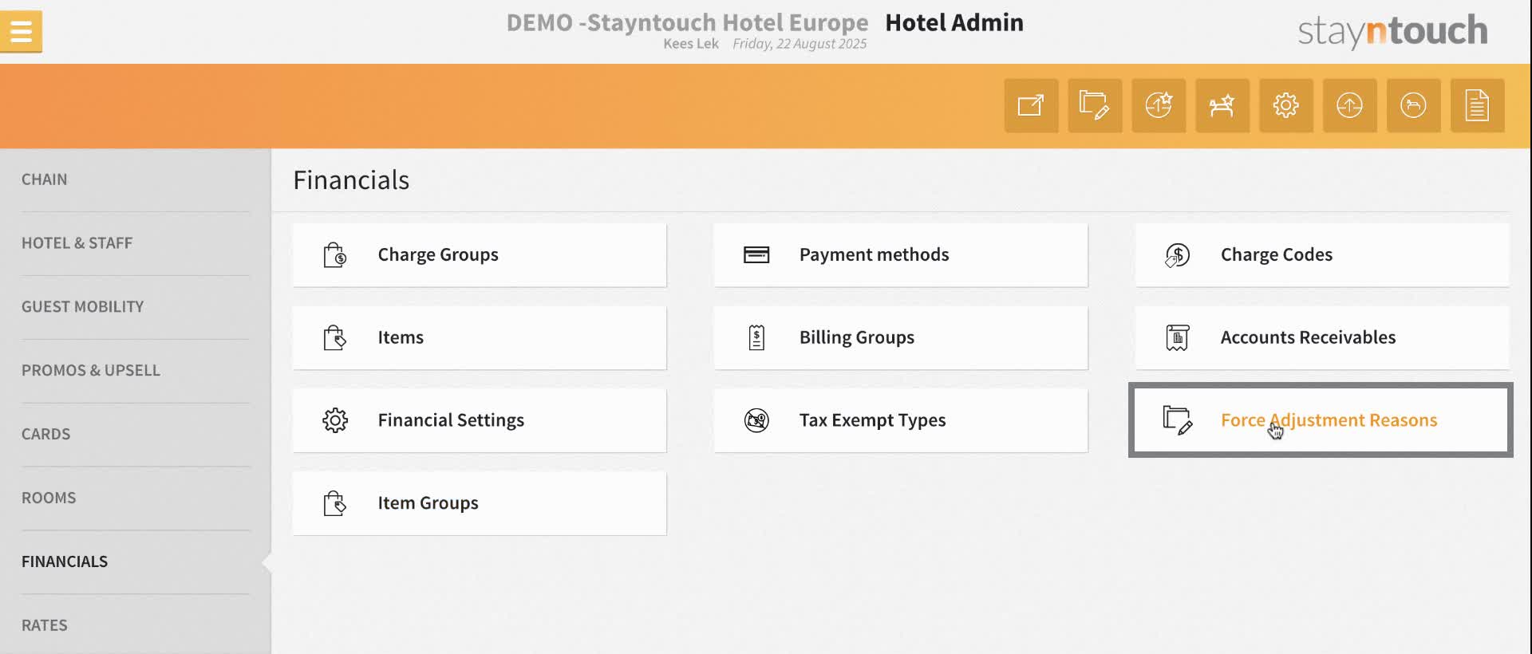The height and width of the screenshot is (654, 1532).
Task: Click the open-in-new-window shortcut icon in orange bar
Action: click(x=1031, y=105)
